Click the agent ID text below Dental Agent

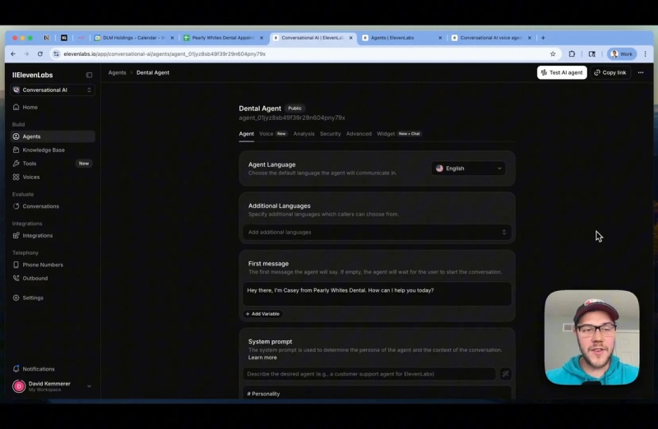(292, 118)
